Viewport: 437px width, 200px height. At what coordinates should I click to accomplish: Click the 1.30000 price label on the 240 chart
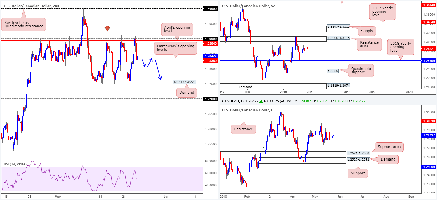click(210, 9)
